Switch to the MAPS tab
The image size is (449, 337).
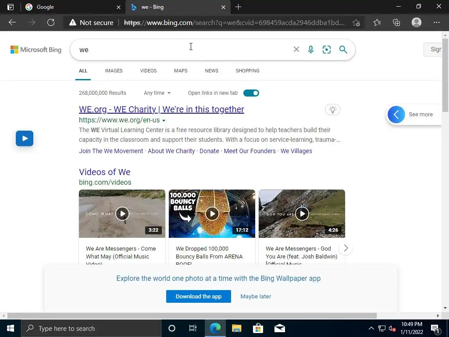(181, 71)
